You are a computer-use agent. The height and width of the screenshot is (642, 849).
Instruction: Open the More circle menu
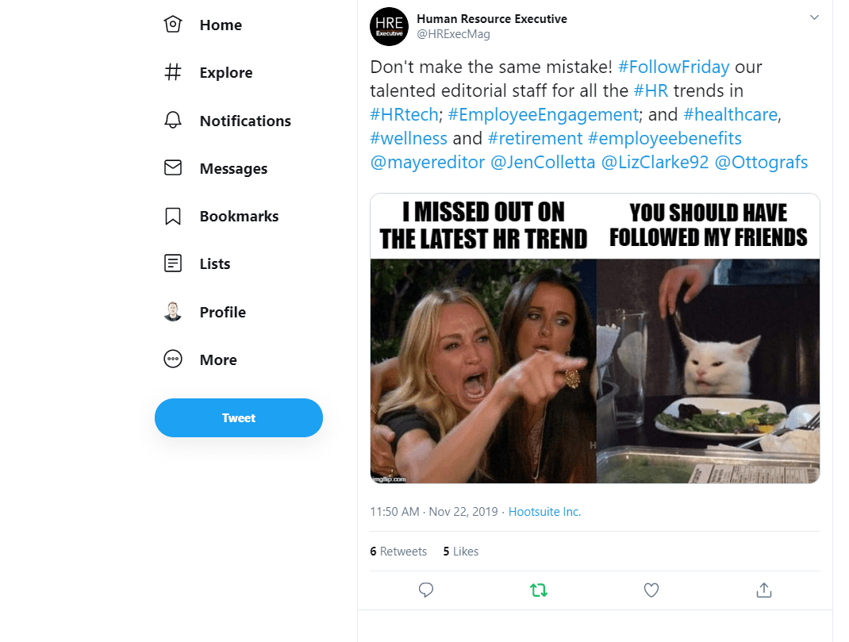(173, 359)
